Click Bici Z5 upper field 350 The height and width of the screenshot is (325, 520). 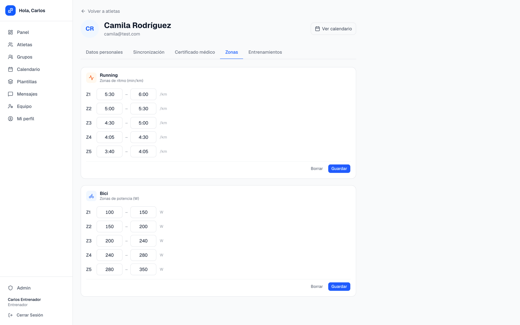143,269
